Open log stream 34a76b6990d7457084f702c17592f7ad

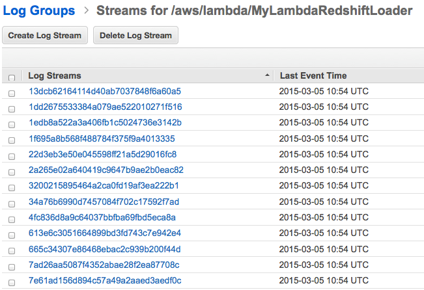click(x=104, y=202)
